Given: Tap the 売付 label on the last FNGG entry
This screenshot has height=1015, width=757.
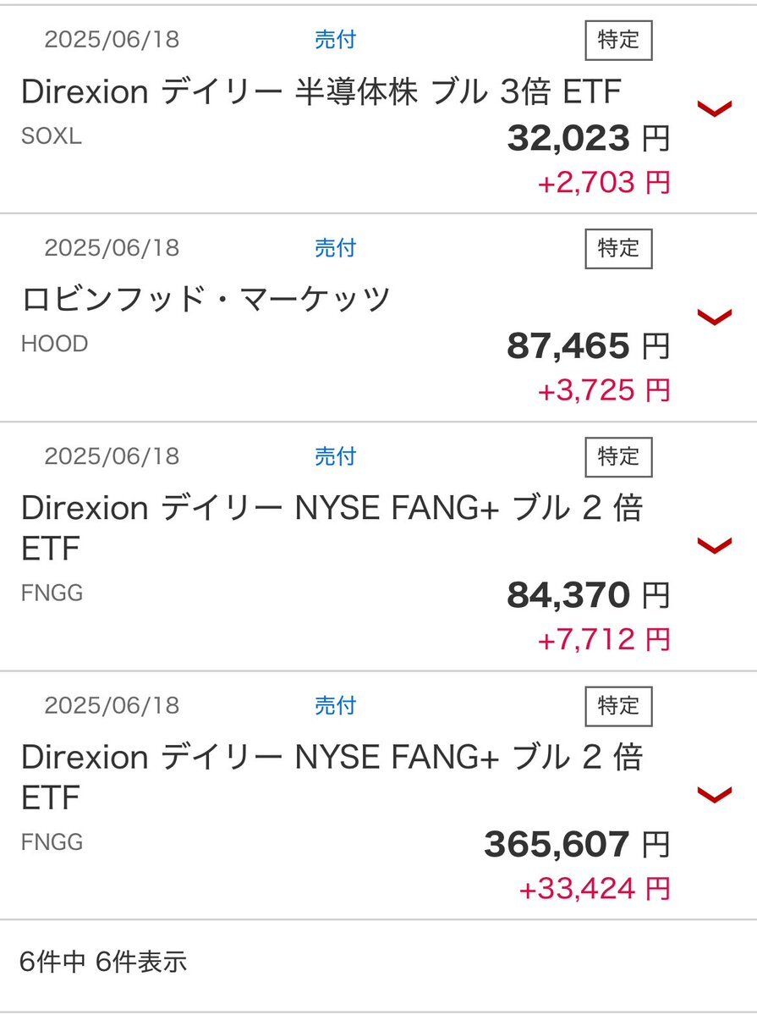Looking at the screenshot, I should 335,705.
